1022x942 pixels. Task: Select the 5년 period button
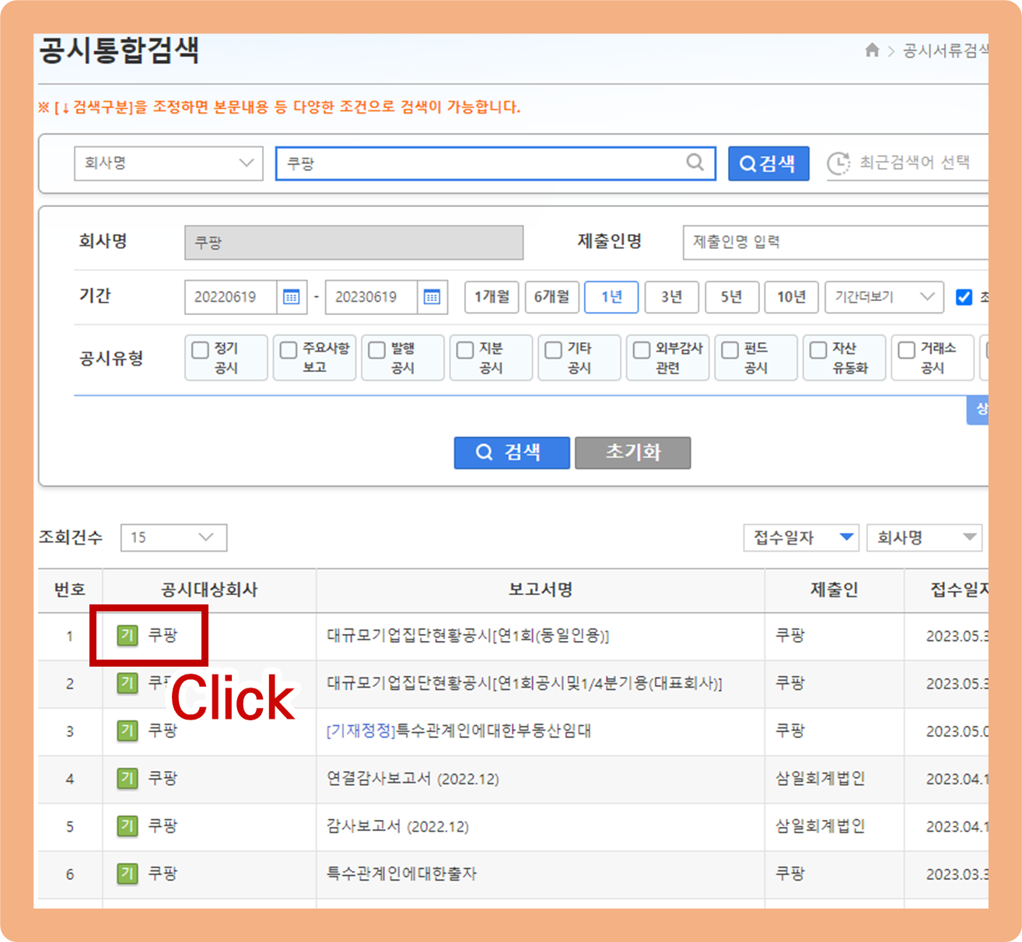(731, 297)
